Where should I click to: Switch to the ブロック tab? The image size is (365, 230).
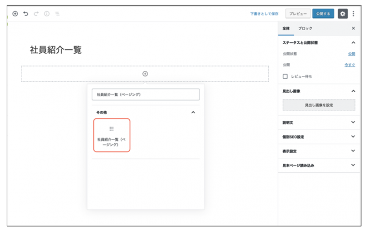click(x=305, y=29)
